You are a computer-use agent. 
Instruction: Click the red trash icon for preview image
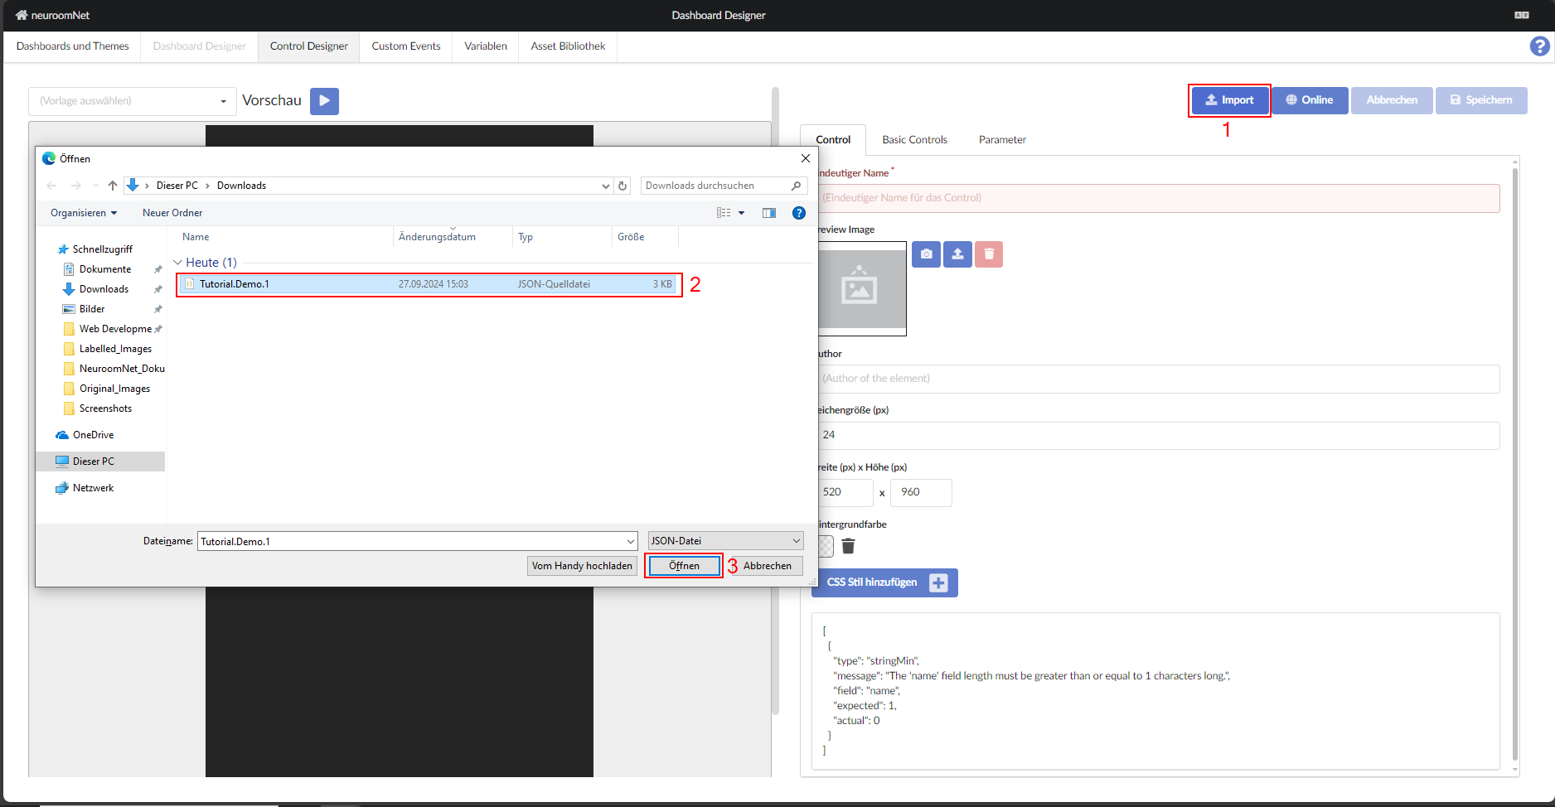pos(988,254)
